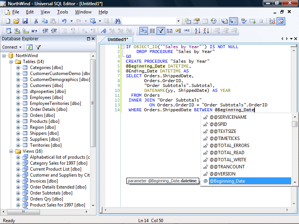The height and width of the screenshot is (224, 299).
Task: Click the database objects icon beside search box
Action: click(188, 21)
